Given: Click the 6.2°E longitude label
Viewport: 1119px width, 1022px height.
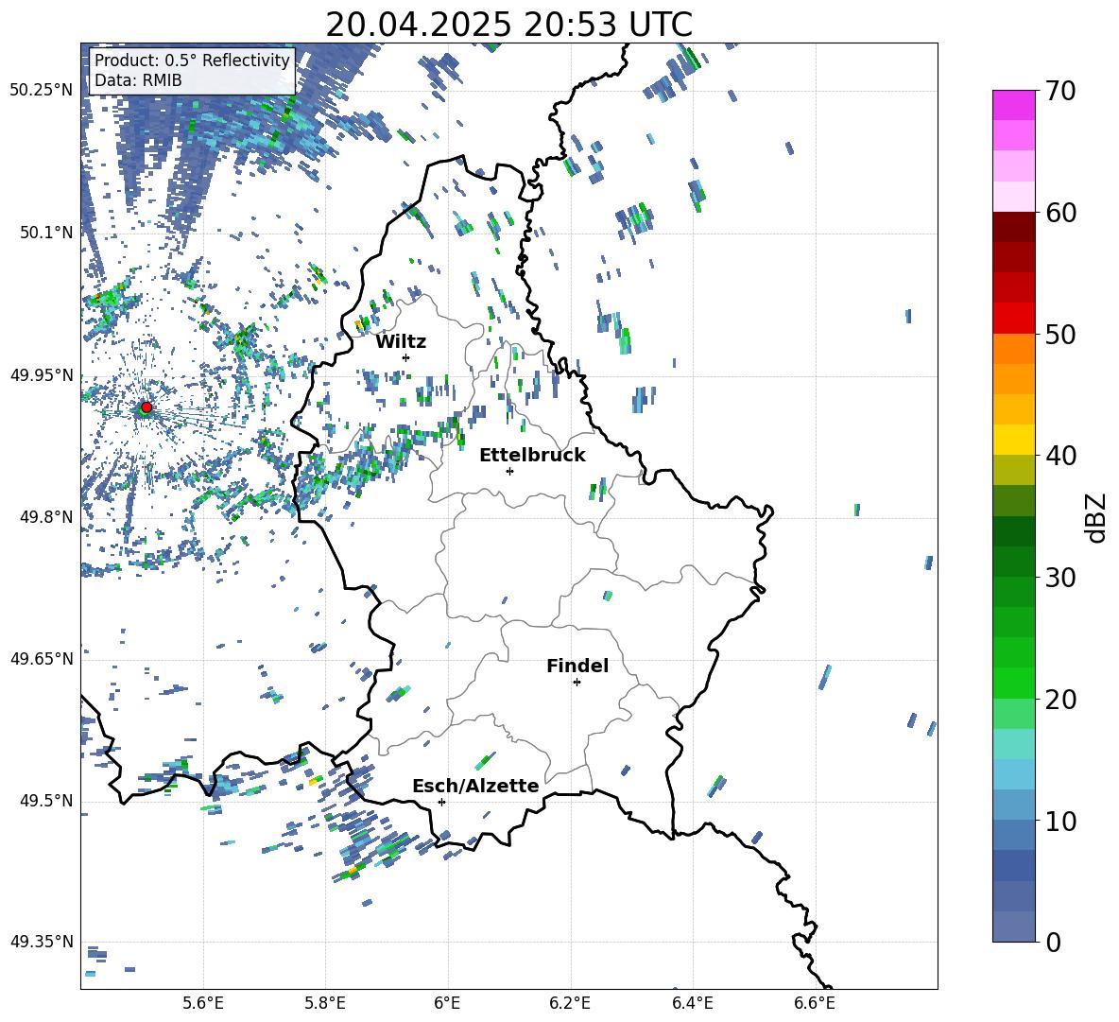Looking at the screenshot, I should tap(570, 1003).
